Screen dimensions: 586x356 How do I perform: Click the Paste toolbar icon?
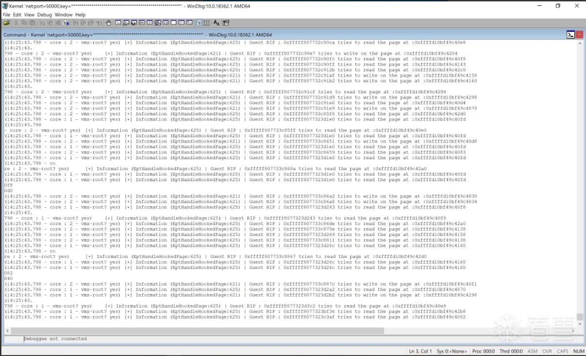point(33,23)
